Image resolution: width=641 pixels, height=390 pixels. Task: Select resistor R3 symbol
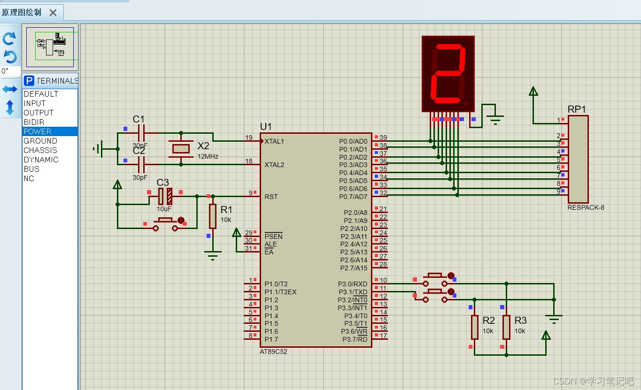506,327
